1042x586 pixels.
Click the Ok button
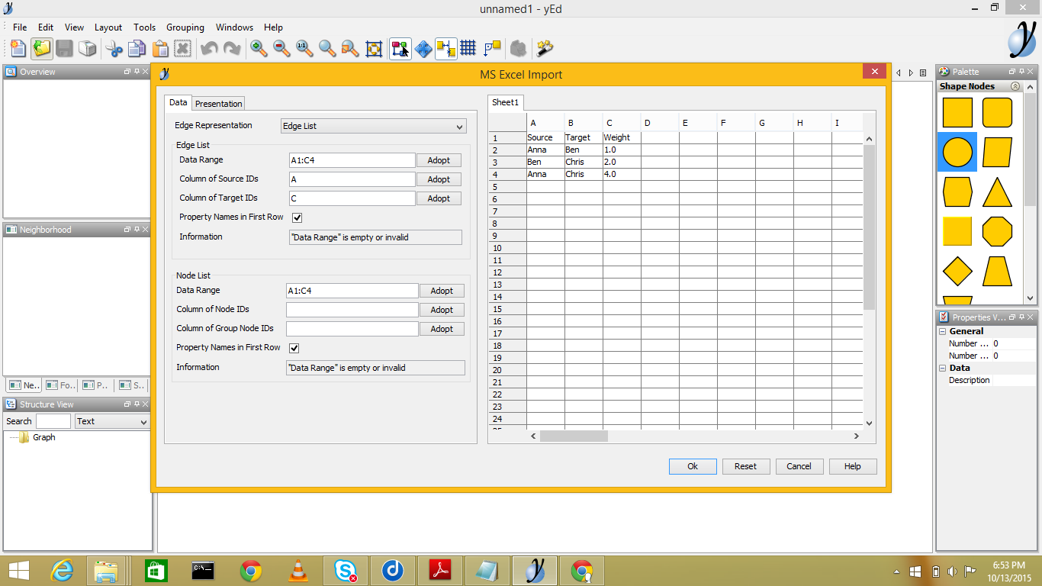click(x=693, y=466)
